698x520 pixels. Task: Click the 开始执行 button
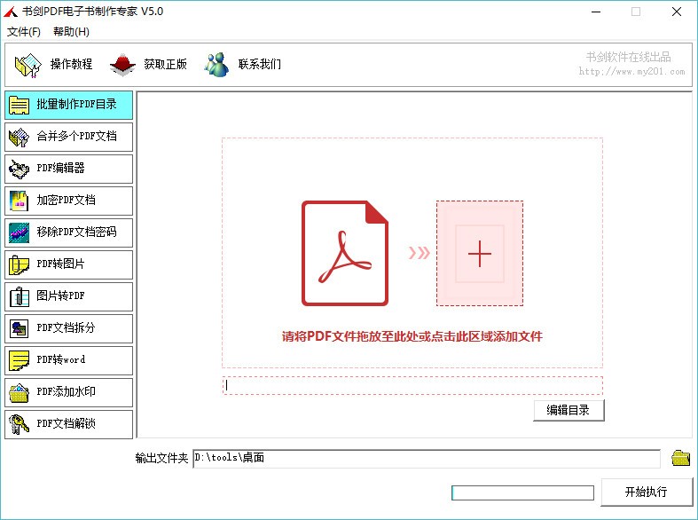[647, 492]
